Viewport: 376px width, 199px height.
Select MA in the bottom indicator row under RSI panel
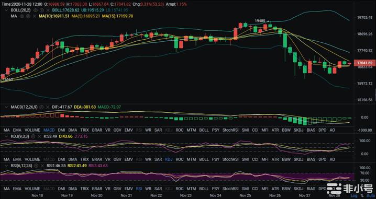click(x=7, y=189)
